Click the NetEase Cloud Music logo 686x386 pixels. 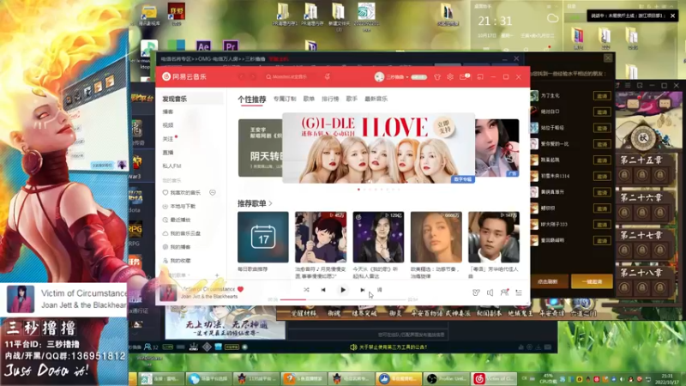pyautogui.click(x=184, y=76)
